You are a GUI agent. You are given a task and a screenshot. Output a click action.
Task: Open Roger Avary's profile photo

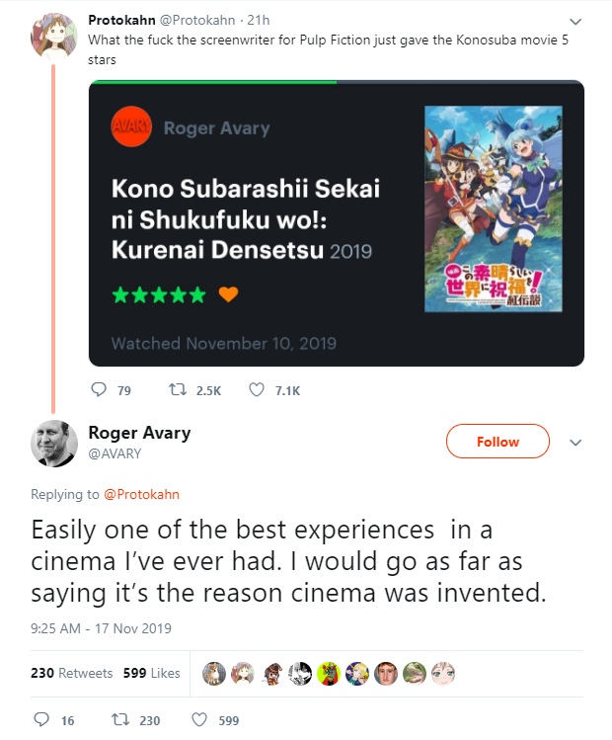(x=51, y=445)
